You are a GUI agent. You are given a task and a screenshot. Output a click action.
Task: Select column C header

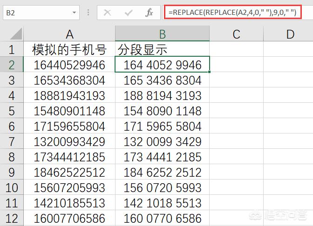click(x=236, y=33)
